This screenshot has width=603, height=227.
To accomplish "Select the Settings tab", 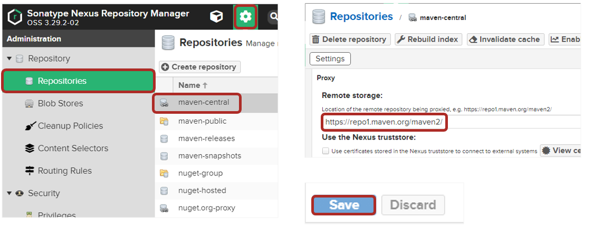I will point(330,58).
